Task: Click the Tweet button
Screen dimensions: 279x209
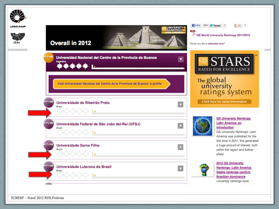Action: click(215, 25)
